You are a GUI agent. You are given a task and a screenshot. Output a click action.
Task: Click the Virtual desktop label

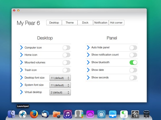click(33, 92)
